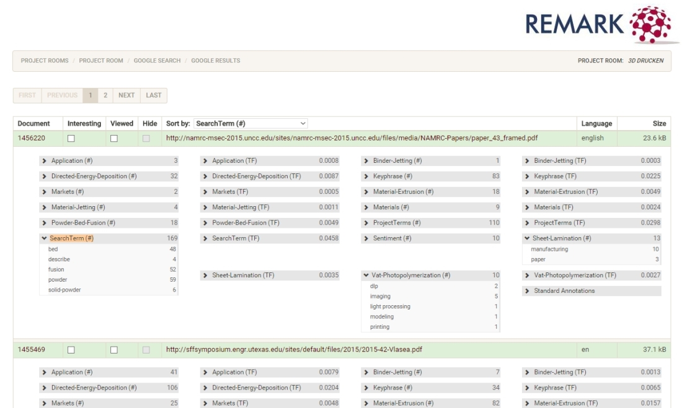Open the Sort by dropdown

(x=251, y=124)
